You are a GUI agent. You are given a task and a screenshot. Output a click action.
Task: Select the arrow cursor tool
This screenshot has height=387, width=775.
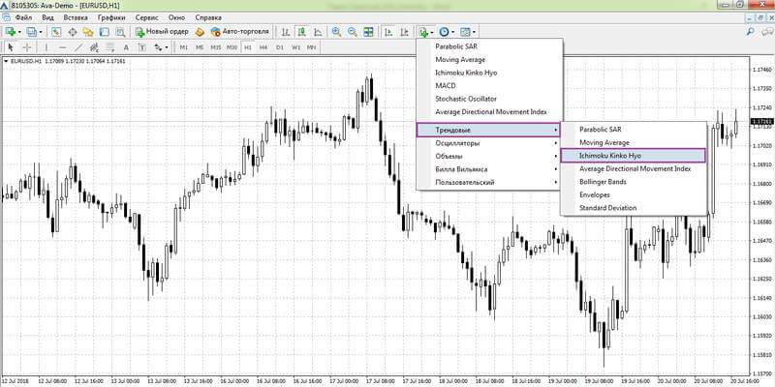[x=11, y=47]
